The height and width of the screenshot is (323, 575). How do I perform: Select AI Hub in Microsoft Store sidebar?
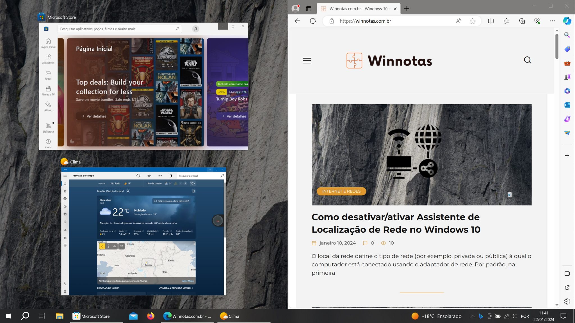point(48,107)
